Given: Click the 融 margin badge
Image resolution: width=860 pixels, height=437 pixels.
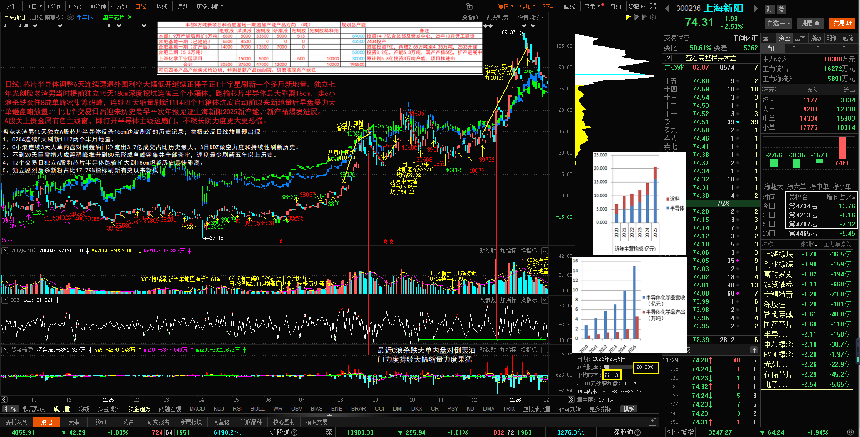Looking at the screenshot, I should coord(769,9).
